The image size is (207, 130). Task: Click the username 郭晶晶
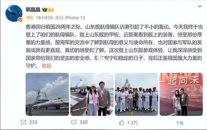point(33,10)
